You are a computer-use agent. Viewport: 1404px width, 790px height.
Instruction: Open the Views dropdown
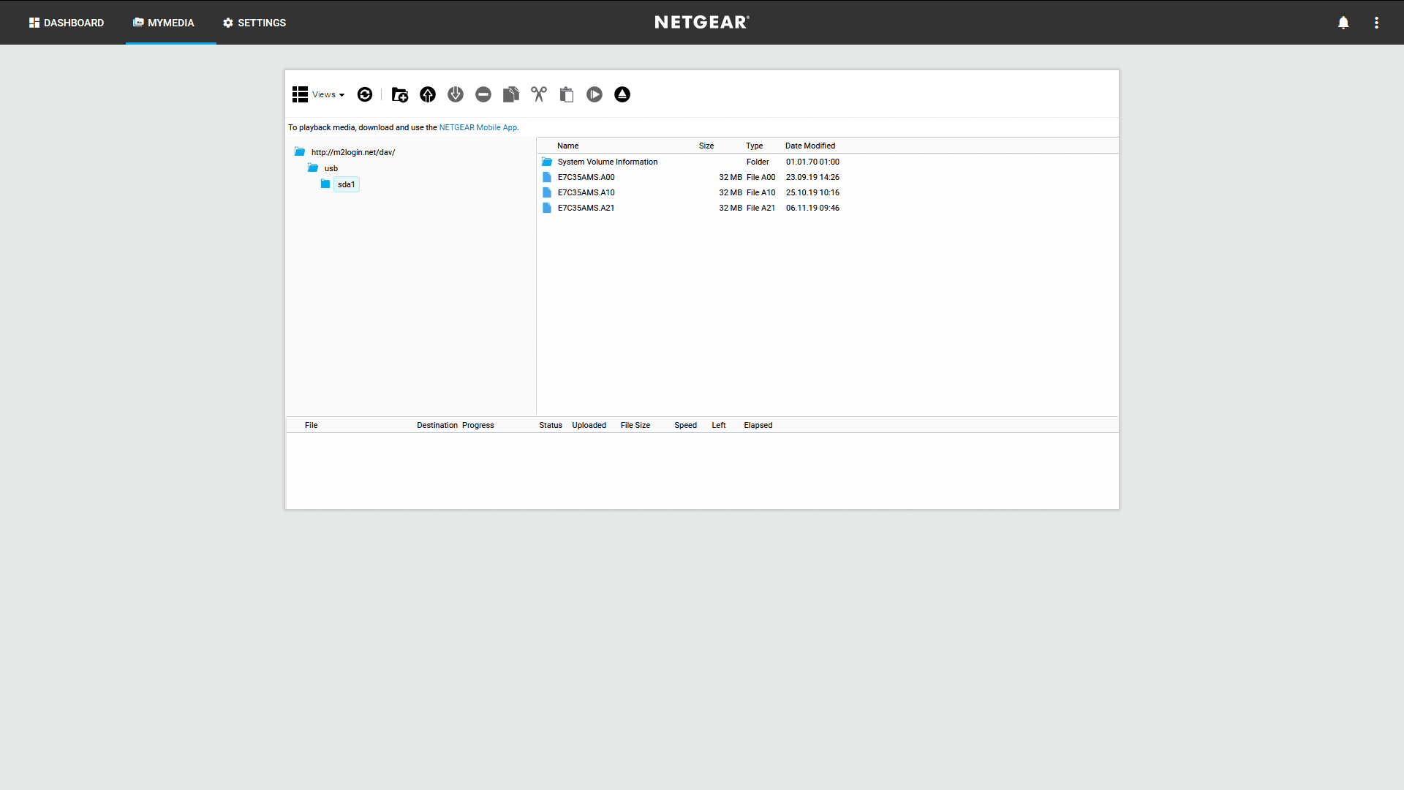click(319, 94)
